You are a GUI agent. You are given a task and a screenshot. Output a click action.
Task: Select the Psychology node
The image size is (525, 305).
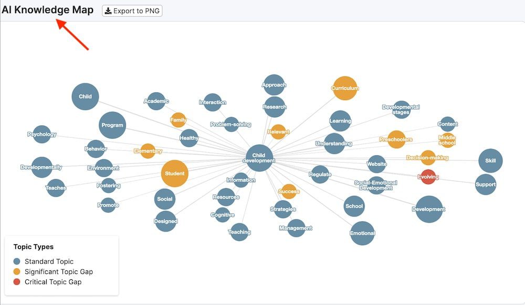42,134
